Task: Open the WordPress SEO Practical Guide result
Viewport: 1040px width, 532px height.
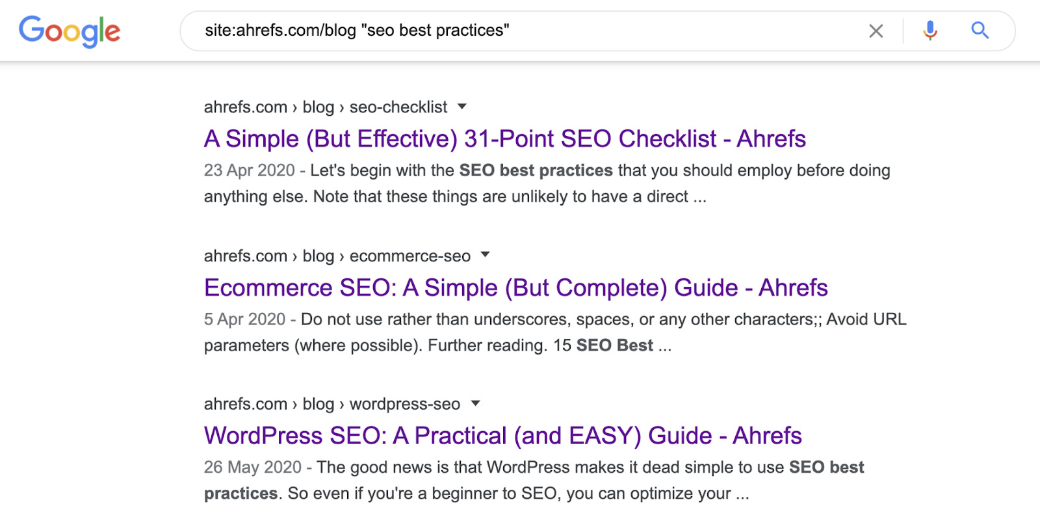Action: [x=502, y=436]
